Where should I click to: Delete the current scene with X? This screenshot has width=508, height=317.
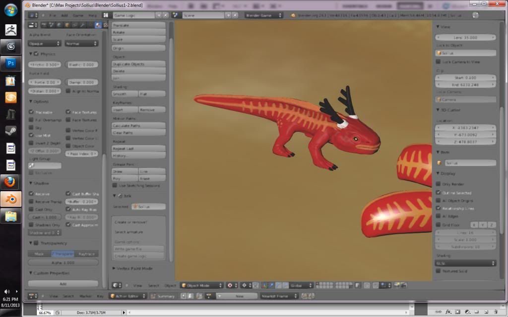[x=235, y=15]
